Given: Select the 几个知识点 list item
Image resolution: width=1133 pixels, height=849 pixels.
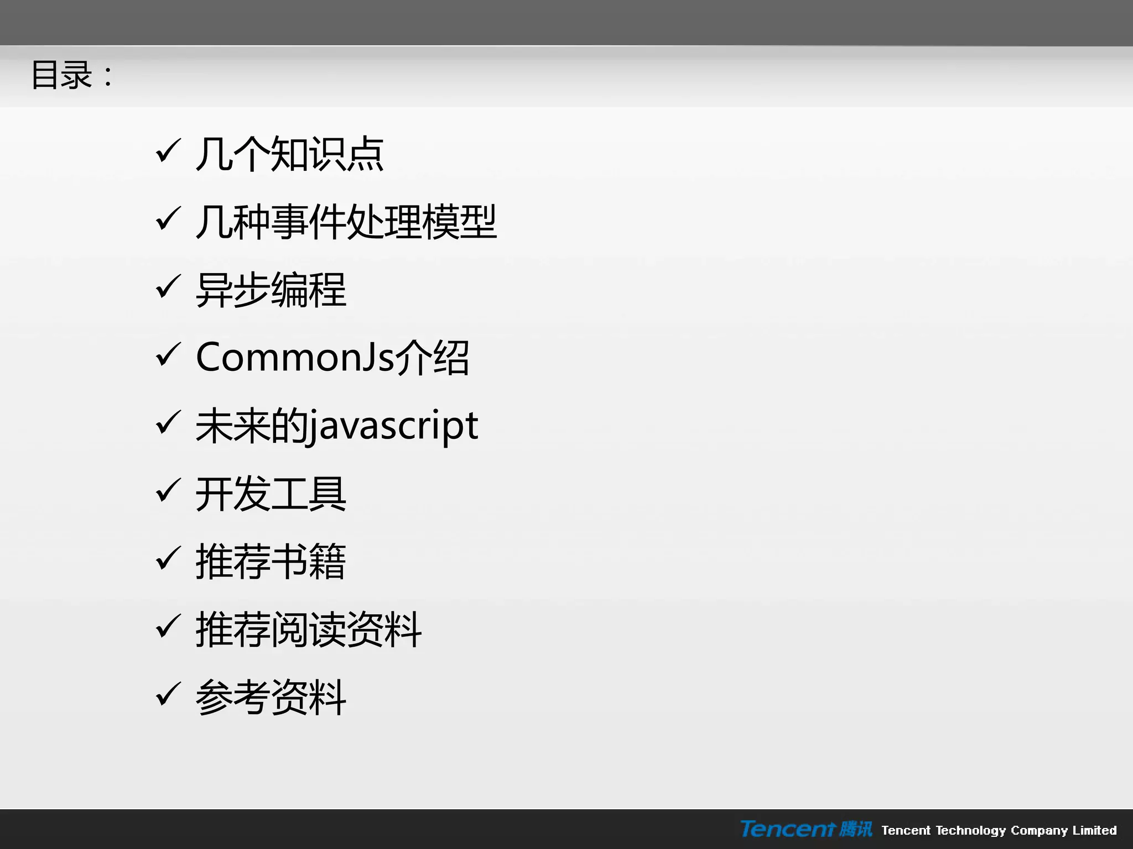Looking at the screenshot, I should pyautogui.click(x=289, y=154).
